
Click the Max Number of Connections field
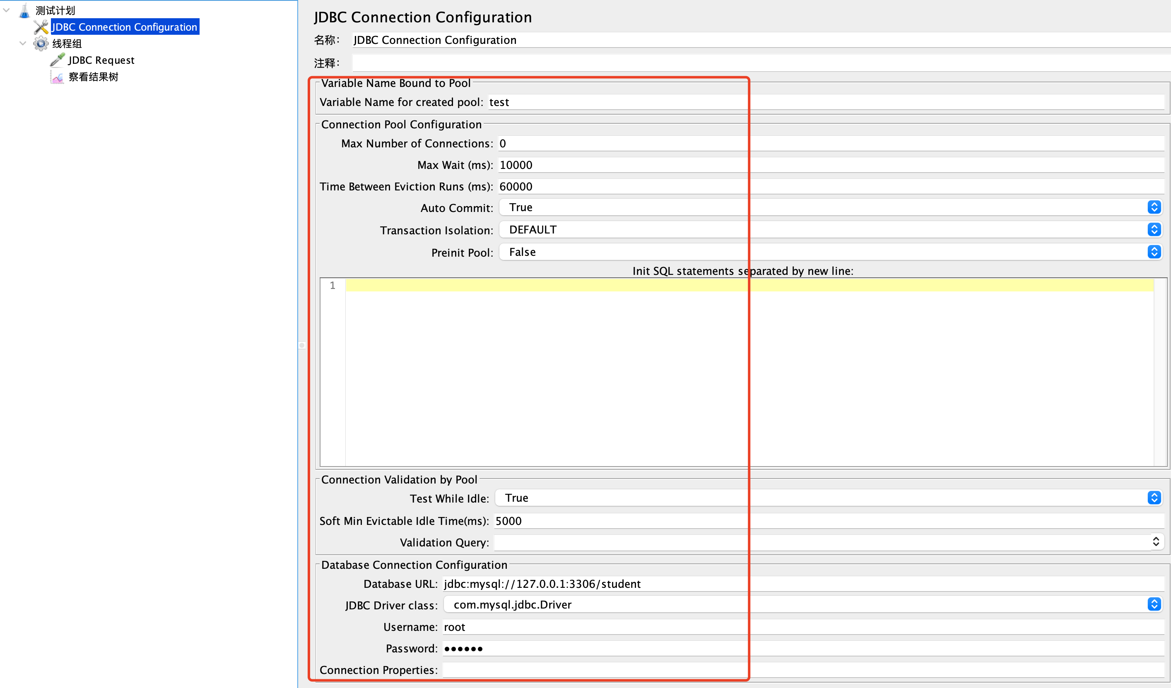click(x=790, y=144)
